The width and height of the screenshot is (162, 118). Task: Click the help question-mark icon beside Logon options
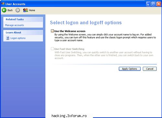click(7, 38)
